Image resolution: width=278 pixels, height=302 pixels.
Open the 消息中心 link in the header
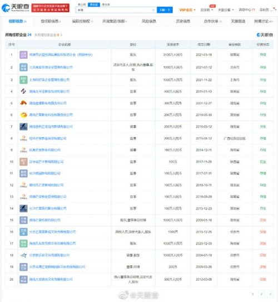pyautogui.click(x=247, y=10)
